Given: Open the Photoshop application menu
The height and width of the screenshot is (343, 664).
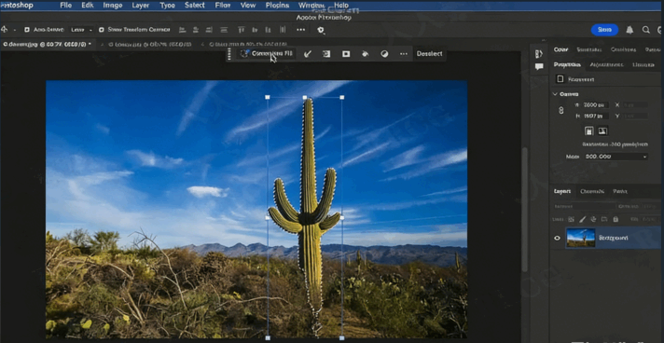Looking at the screenshot, I should (17, 6).
